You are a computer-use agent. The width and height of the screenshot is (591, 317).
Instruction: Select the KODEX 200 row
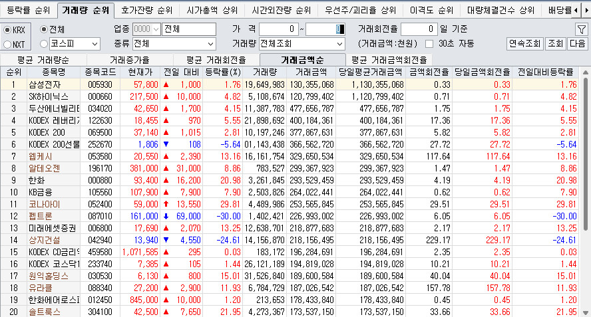click(x=291, y=132)
